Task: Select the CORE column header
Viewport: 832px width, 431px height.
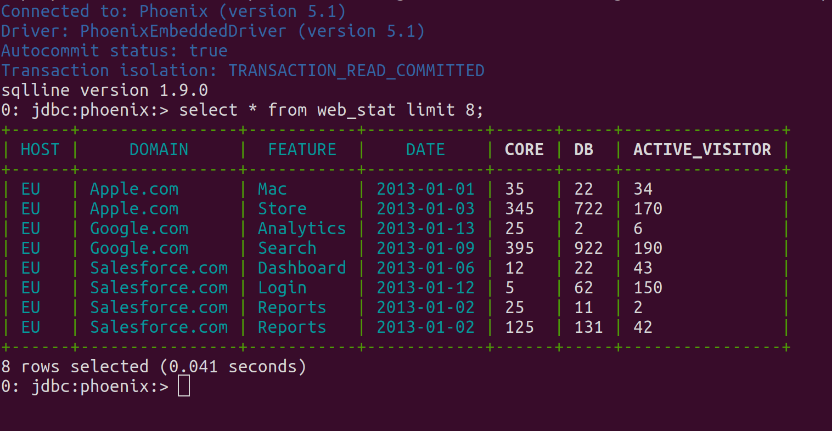Action: [524, 150]
